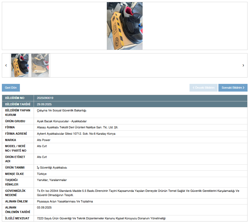
Task: Go to Sonraki Bildirim
Action: point(233,88)
